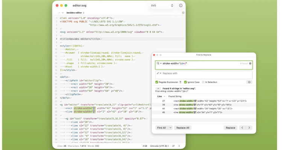Uncheck the Ignore Case option
The height and width of the screenshot is (150, 282).
tap(185, 82)
